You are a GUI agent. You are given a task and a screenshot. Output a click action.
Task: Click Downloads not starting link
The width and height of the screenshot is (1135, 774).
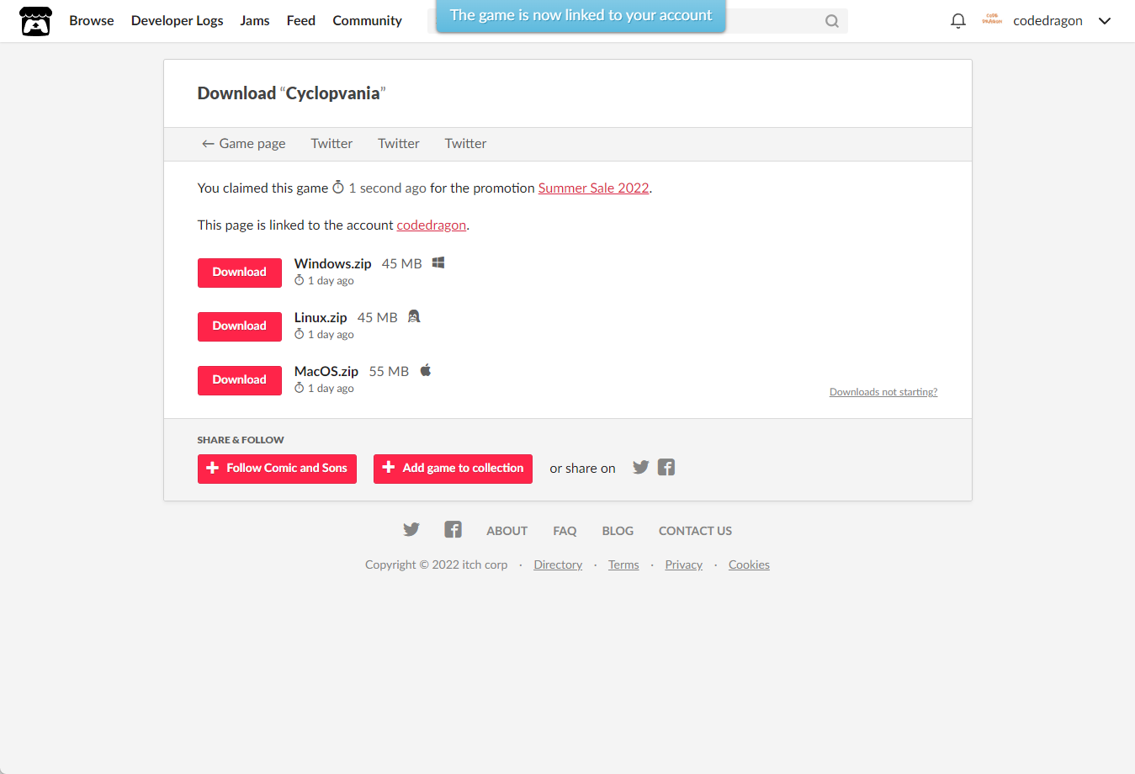883,392
